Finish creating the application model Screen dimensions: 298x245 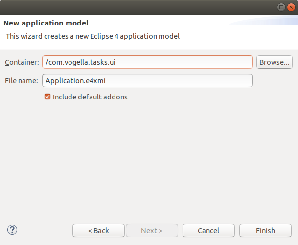[265, 230]
